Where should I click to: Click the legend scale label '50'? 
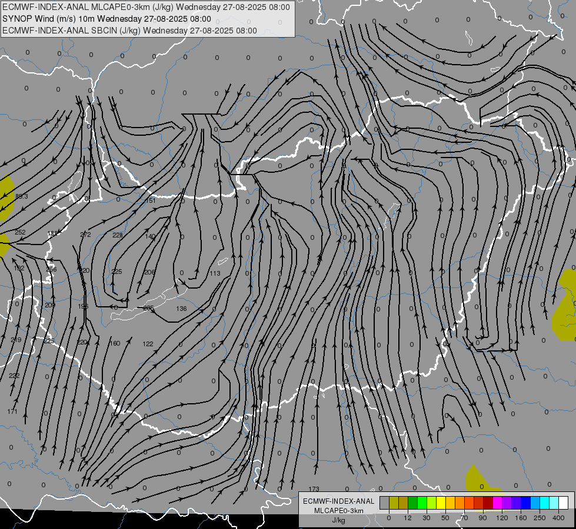445,518
